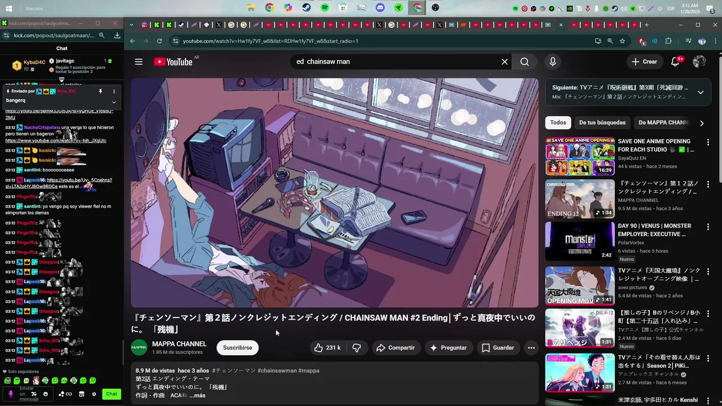Open Discord from the taskbar
This screenshot has height=406, width=722.
tap(380, 8)
